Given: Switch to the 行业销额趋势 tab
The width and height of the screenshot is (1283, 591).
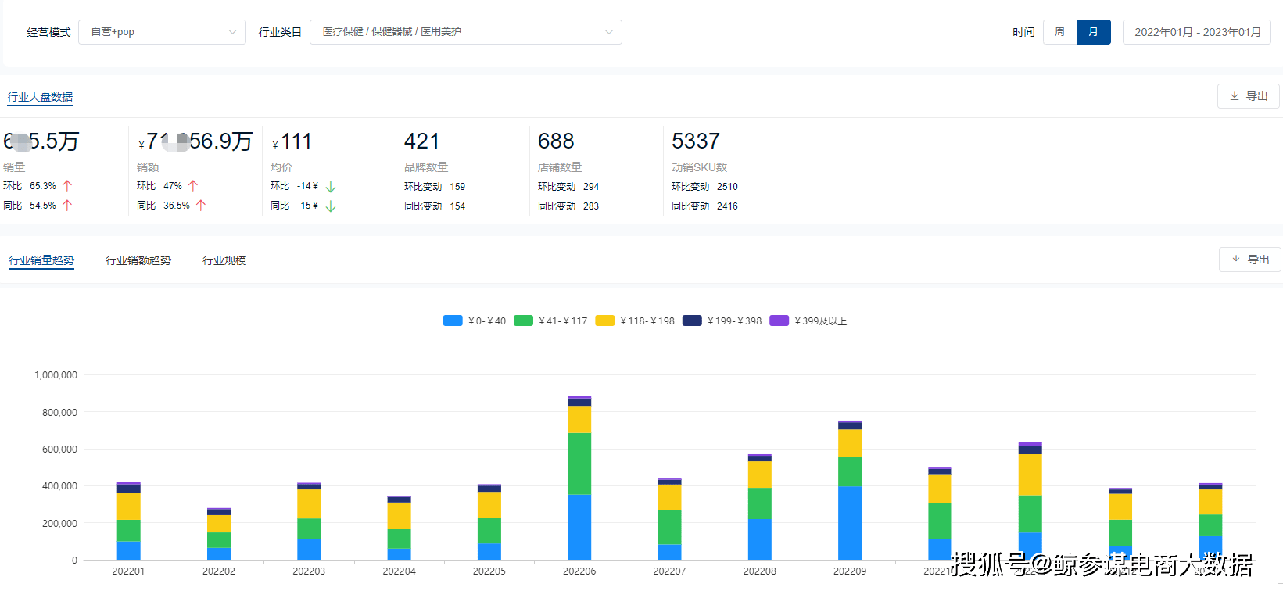Looking at the screenshot, I should click(x=138, y=260).
